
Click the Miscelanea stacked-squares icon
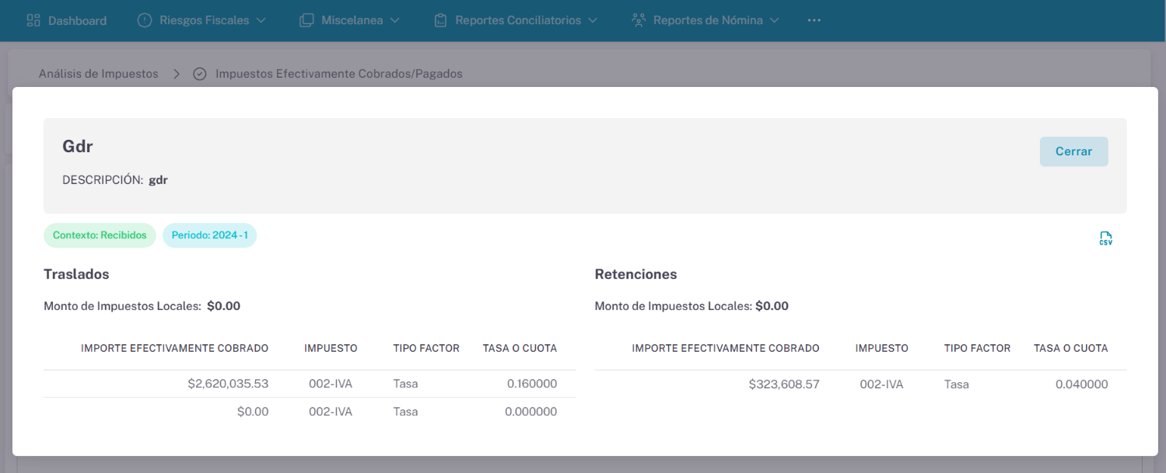[x=306, y=20]
